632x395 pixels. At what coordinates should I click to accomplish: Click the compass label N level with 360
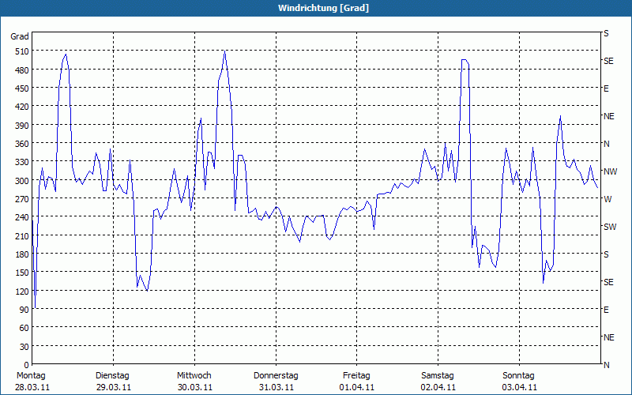pyautogui.click(x=606, y=144)
